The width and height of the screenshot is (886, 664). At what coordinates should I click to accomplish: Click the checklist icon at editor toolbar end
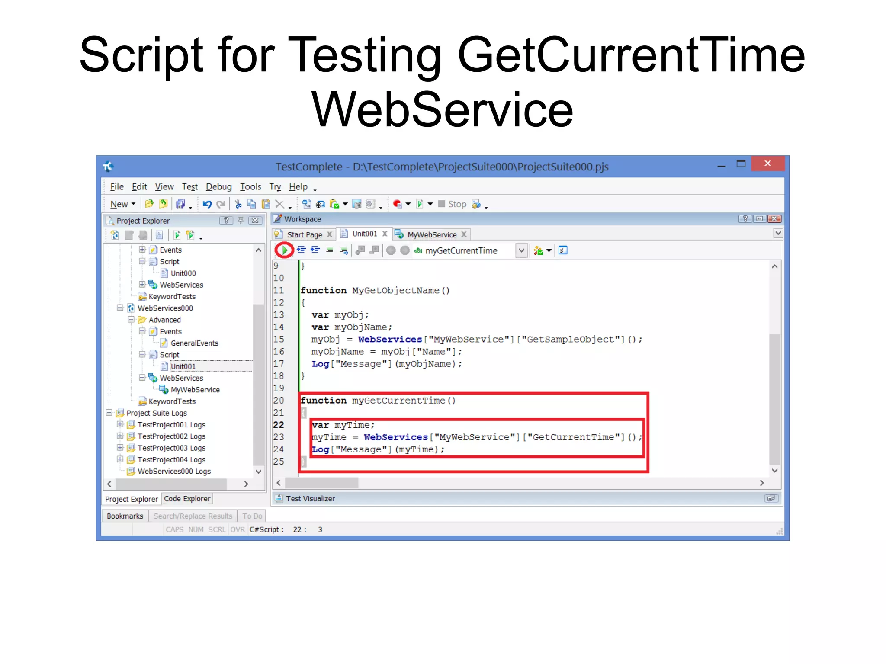(x=563, y=250)
